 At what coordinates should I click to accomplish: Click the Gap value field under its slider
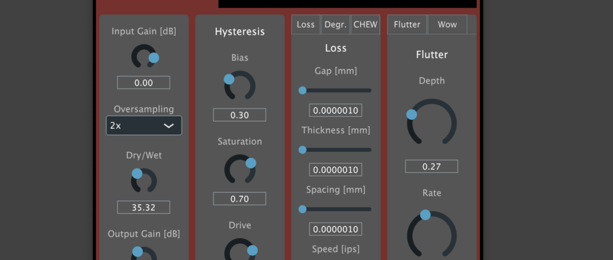point(336,110)
